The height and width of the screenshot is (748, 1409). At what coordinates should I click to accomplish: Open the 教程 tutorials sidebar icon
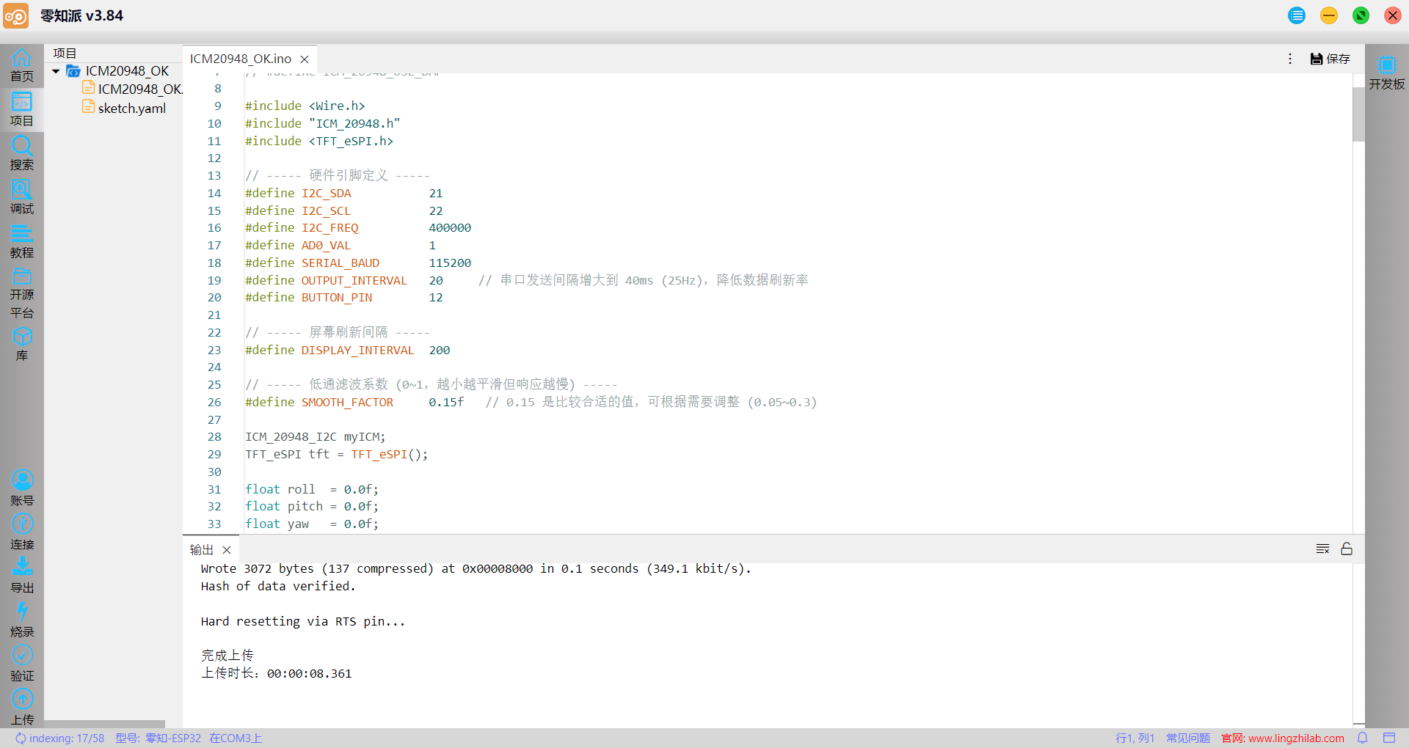tap(21, 241)
